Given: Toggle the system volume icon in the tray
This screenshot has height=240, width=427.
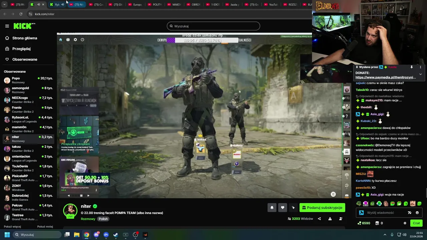Looking at the screenshot, I should (405, 235).
